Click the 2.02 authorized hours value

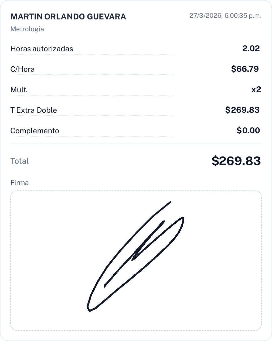(x=251, y=49)
